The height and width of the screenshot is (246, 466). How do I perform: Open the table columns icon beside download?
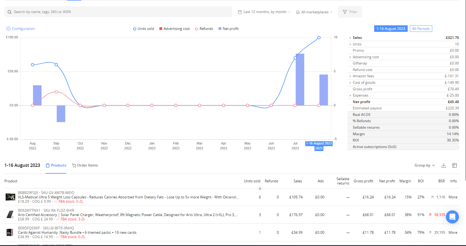pyautogui.click(x=454, y=165)
